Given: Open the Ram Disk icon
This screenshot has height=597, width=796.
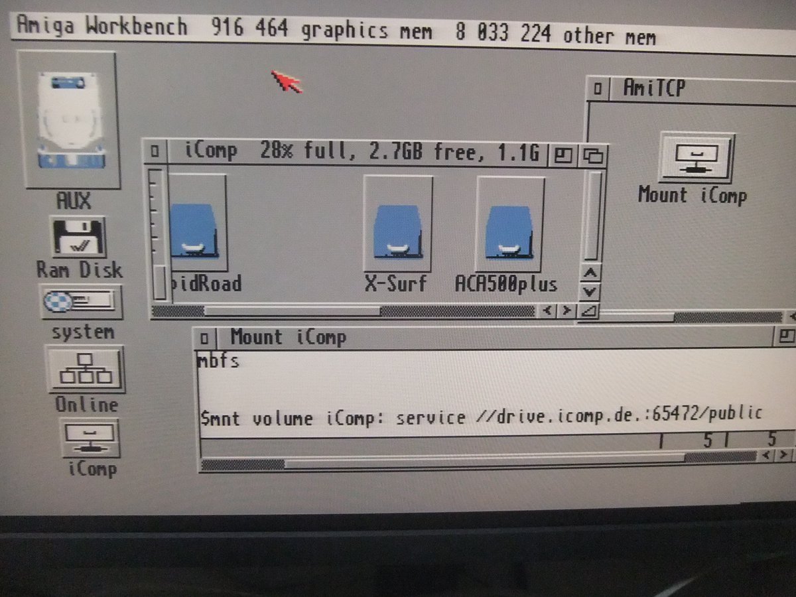Looking at the screenshot, I should (78, 237).
